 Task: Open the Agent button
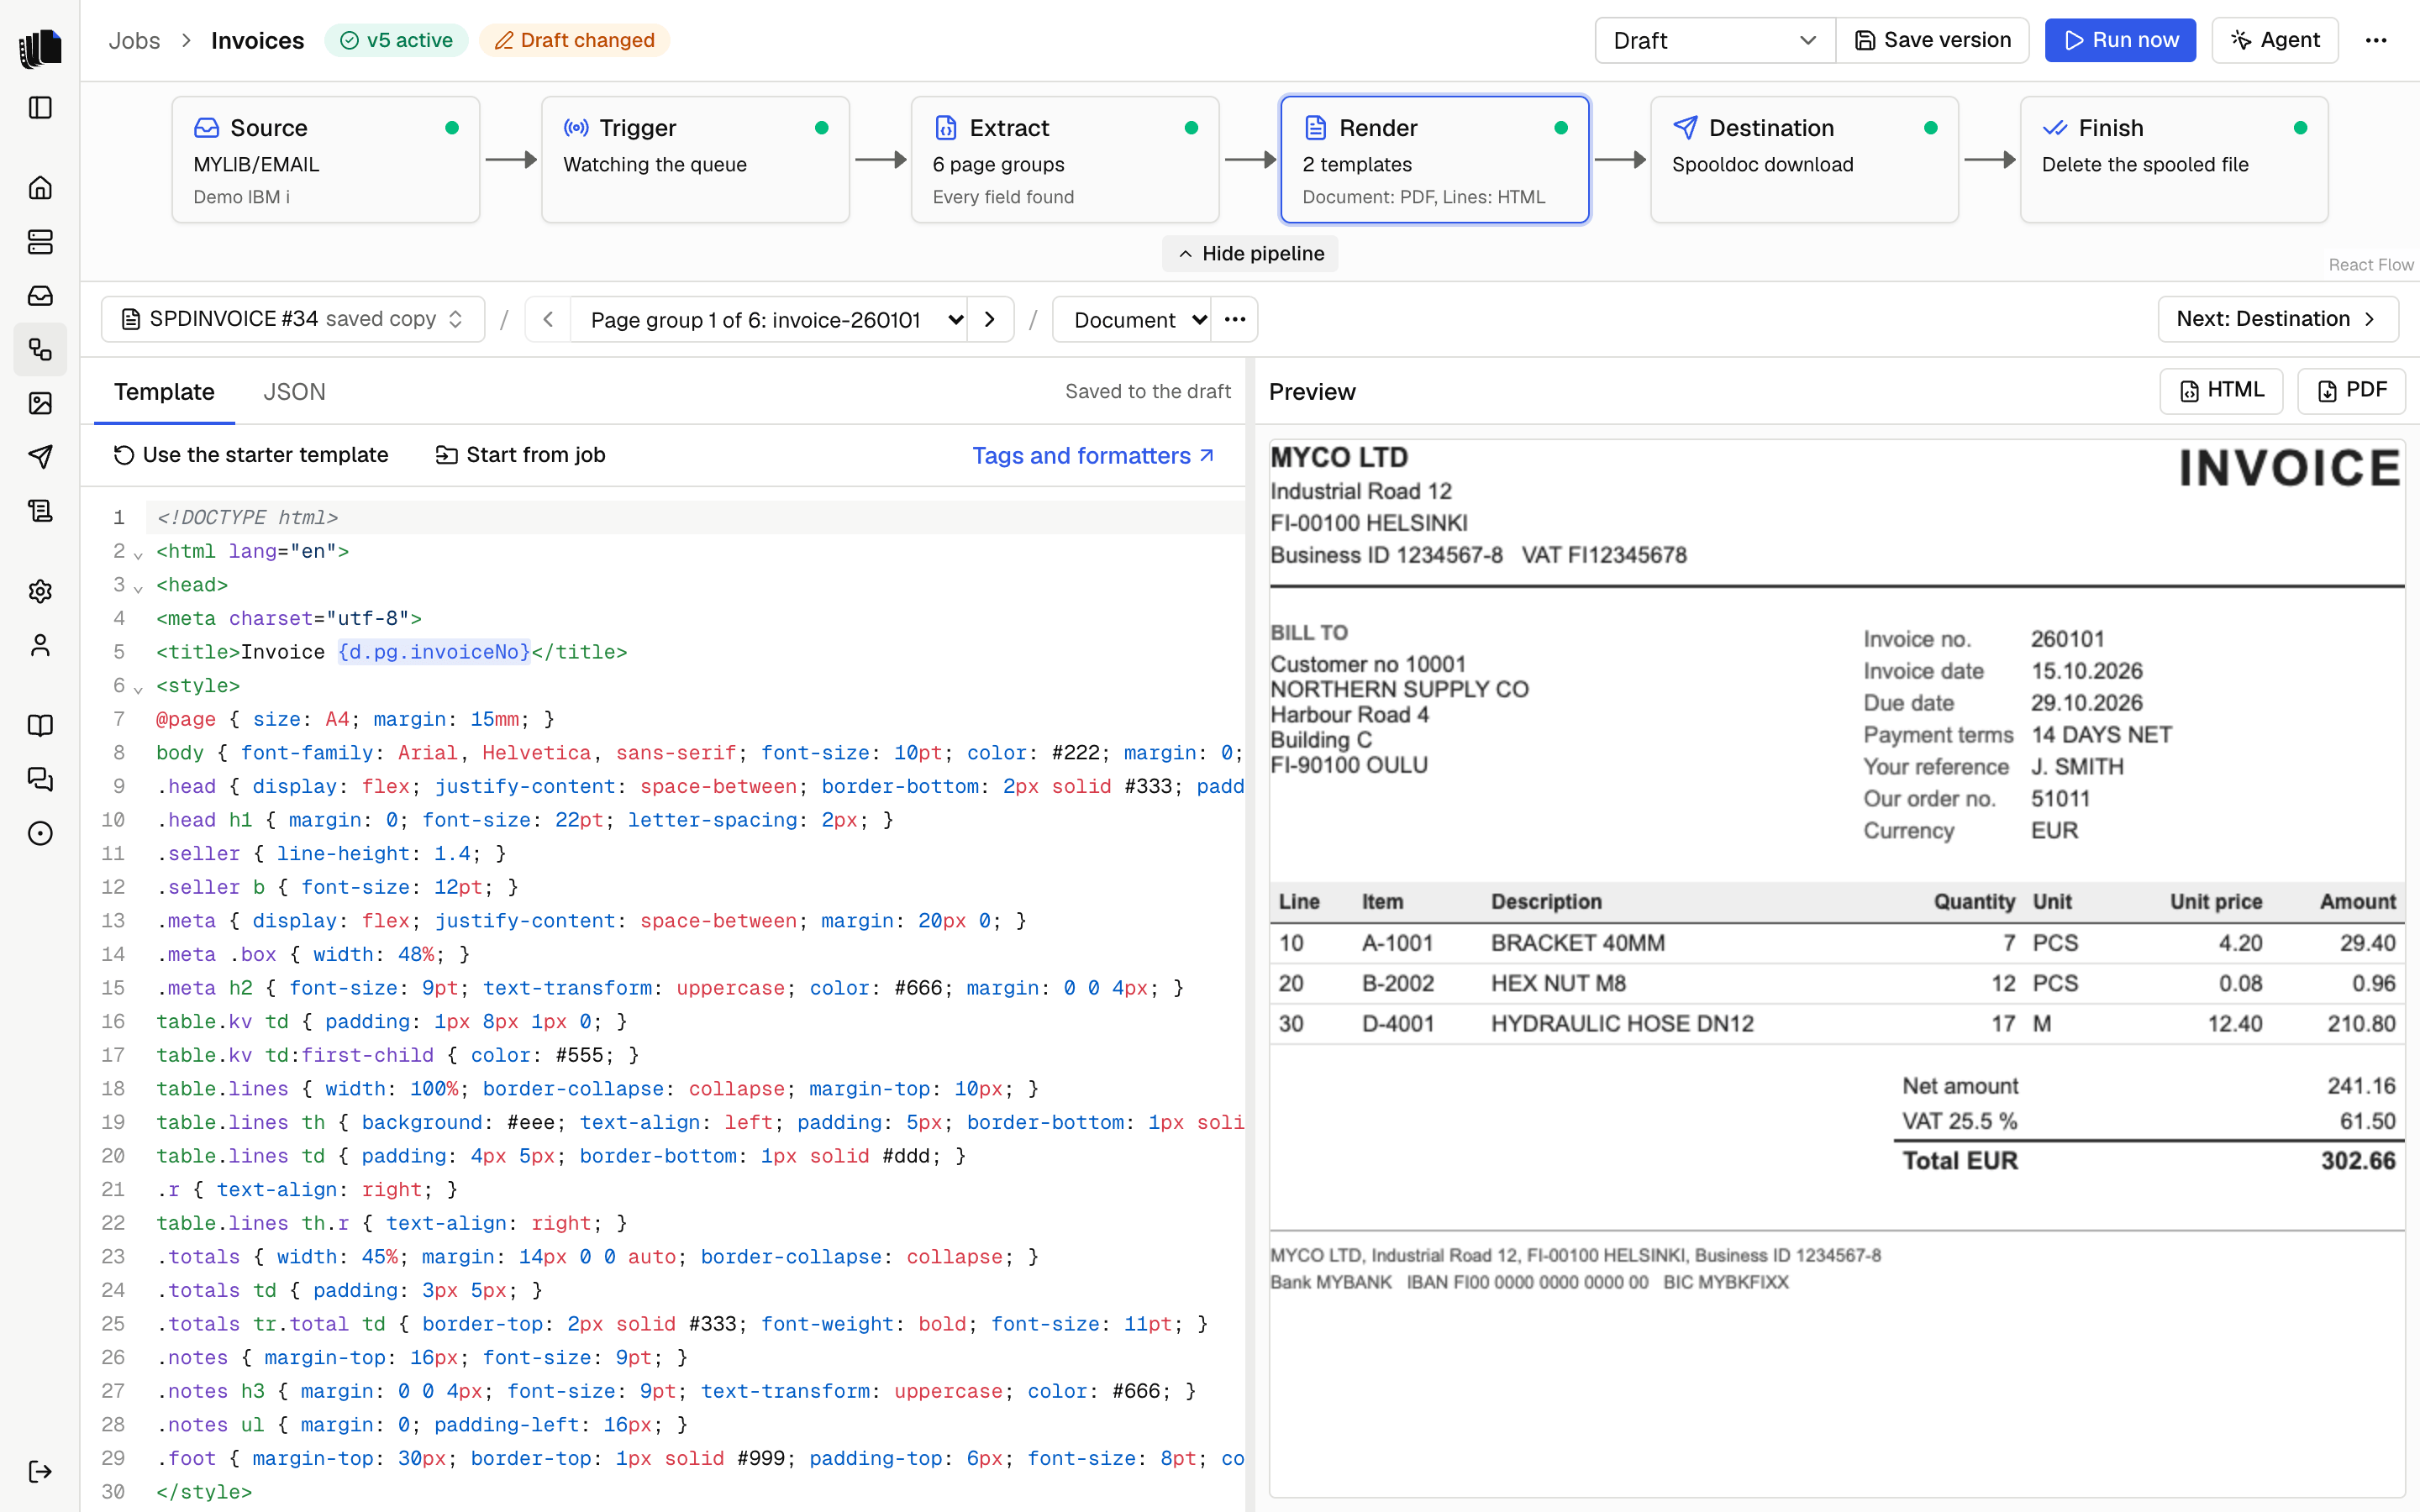click(x=2275, y=40)
